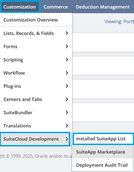Image resolution: width=134 pixels, height=172 pixels.
Task: Open Centers and Tabs submenu
Action: click(36, 99)
